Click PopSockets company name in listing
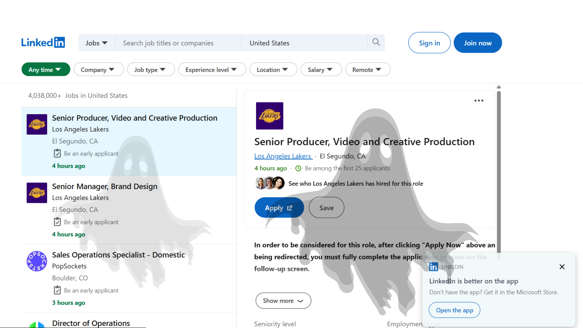 click(x=69, y=266)
